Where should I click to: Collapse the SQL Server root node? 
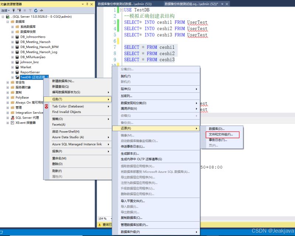tap(3, 17)
